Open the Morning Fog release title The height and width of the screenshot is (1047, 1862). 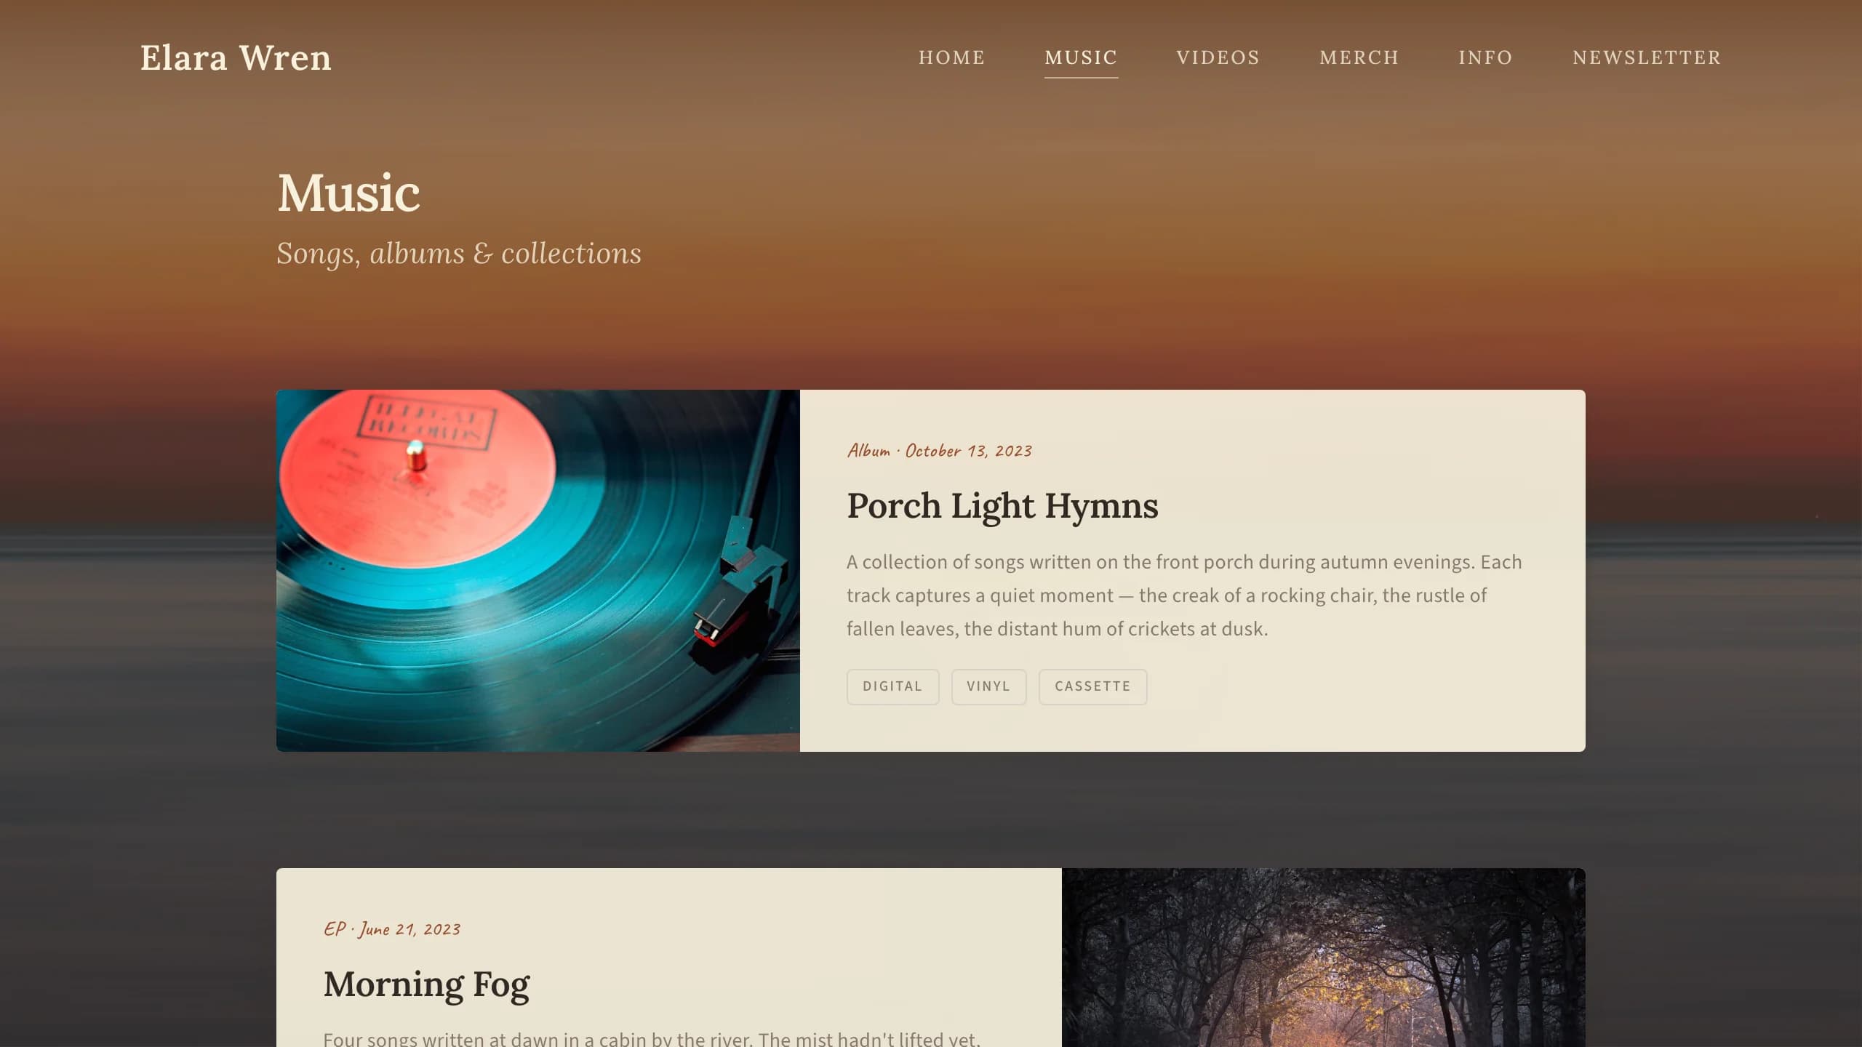click(x=426, y=984)
